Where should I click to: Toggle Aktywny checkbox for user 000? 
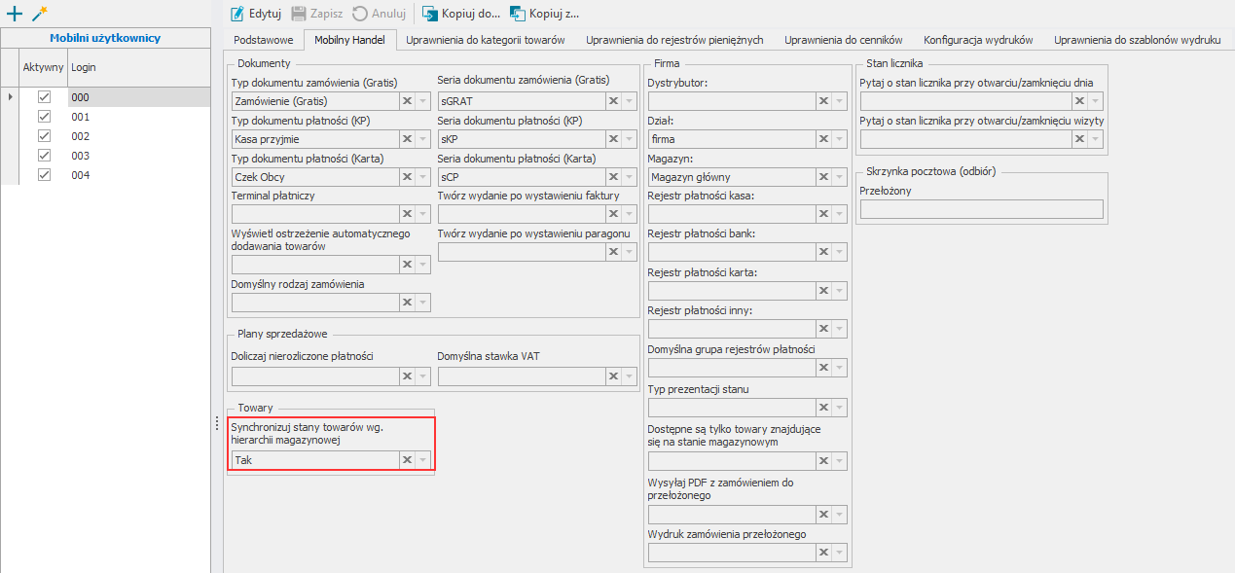(44, 97)
